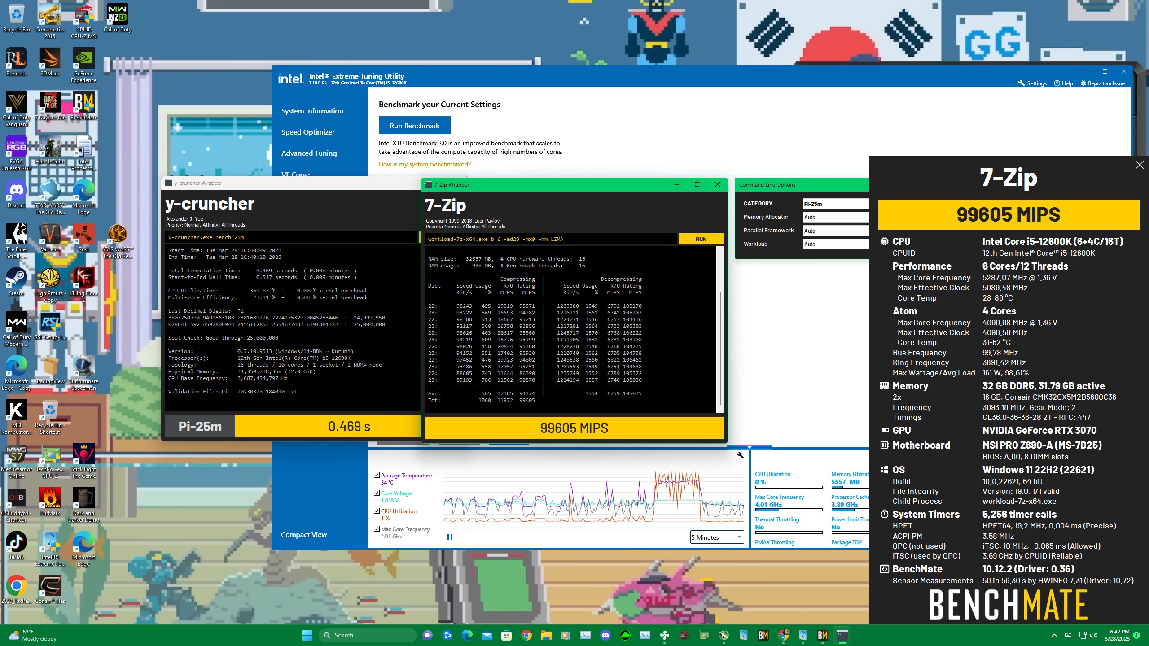
Task: Open RuneLite desktop icon
Action: coord(16,62)
